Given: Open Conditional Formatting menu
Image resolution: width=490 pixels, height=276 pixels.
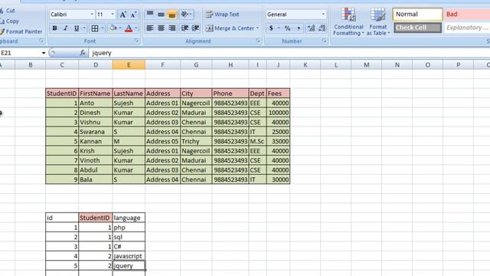Looking at the screenshot, I should pyautogui.click(x=348, y=21).
